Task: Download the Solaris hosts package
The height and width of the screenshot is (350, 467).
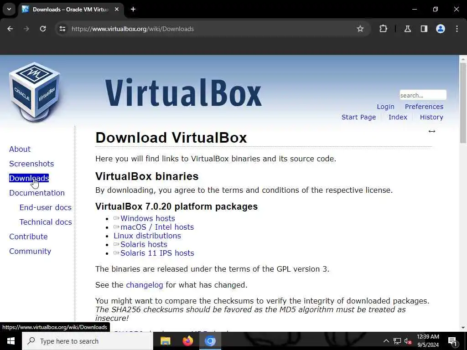Action: click(144, 244)
